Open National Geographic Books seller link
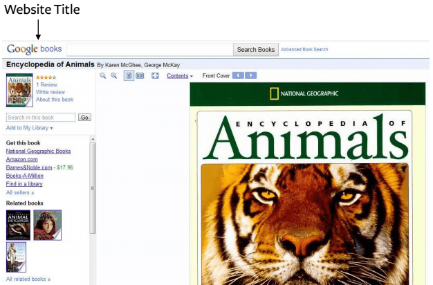The height and width of the screenshot is (285, 433). click(38, 151)
